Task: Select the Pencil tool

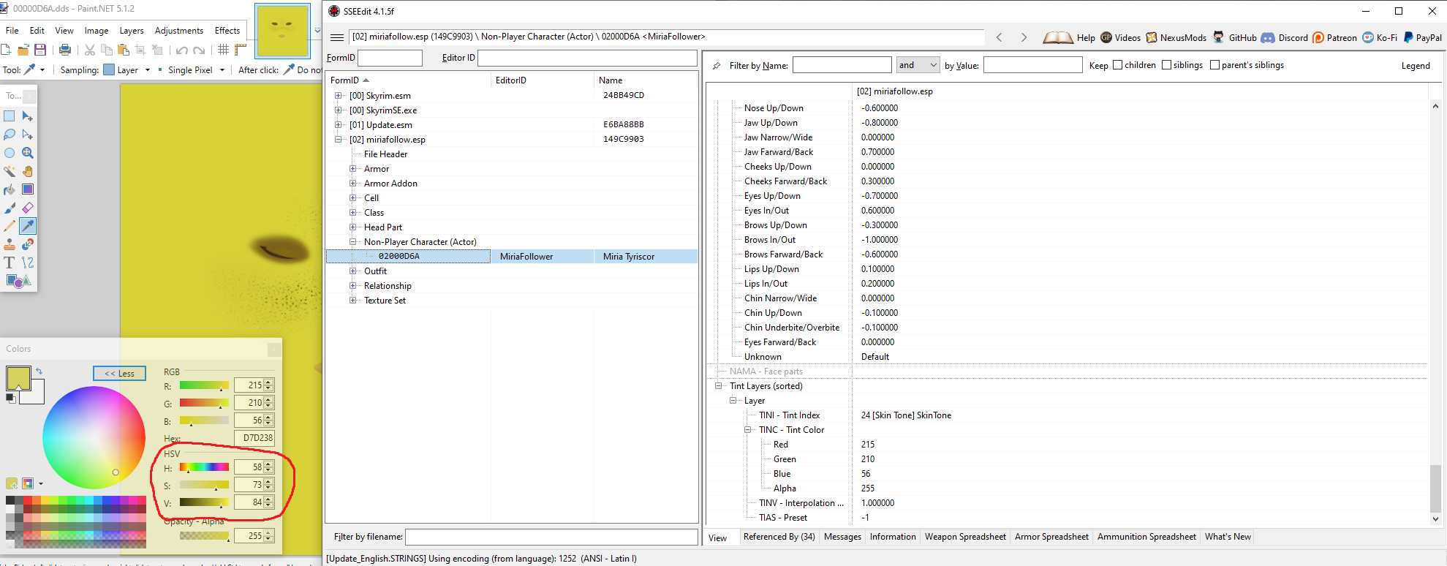Action: pyautogui.click(x=10, y=226)
